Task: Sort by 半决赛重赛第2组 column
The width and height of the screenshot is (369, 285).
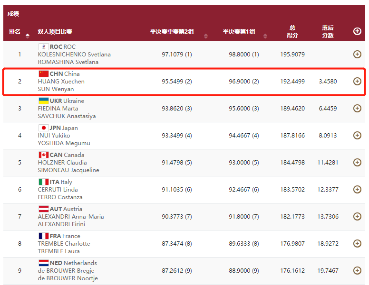Action: click(x=172, y=32)
